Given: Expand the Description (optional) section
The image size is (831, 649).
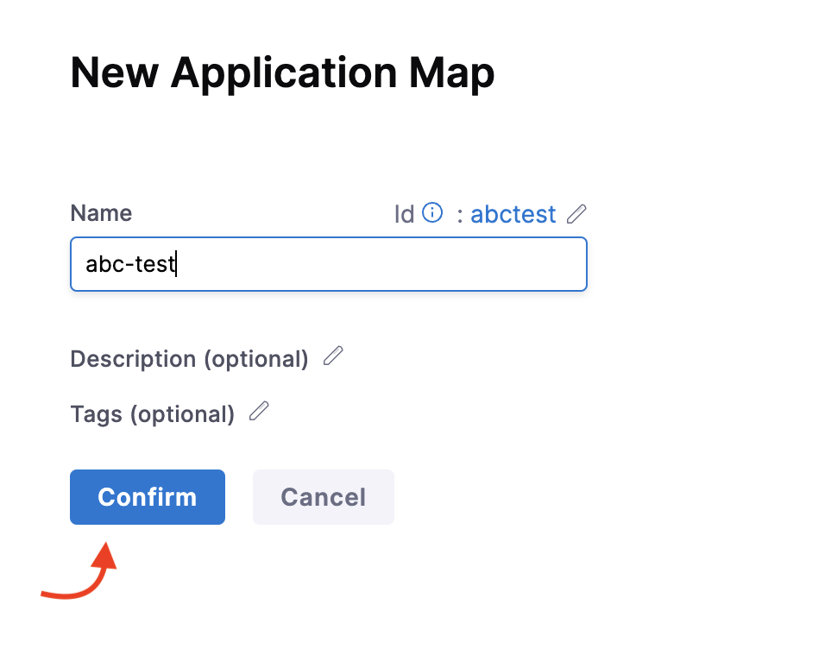Looking at the screenshot, I should click(x=189, y=359).
